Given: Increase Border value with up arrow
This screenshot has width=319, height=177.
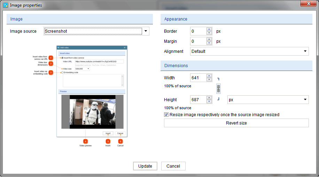Looking at the screenshot, I should coord(209,29).
